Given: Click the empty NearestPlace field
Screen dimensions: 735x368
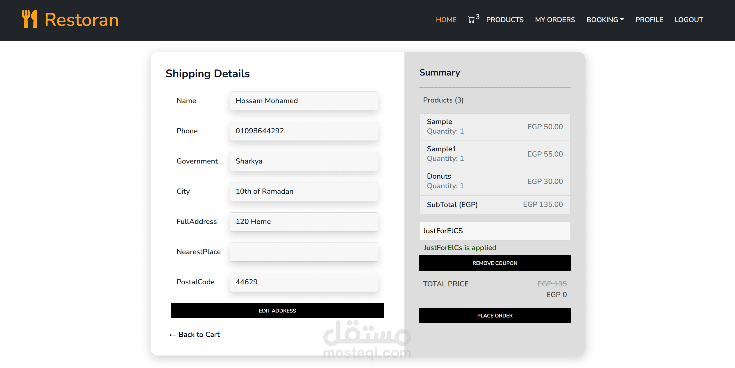Looking at the screenshot, I should (304, 252).
